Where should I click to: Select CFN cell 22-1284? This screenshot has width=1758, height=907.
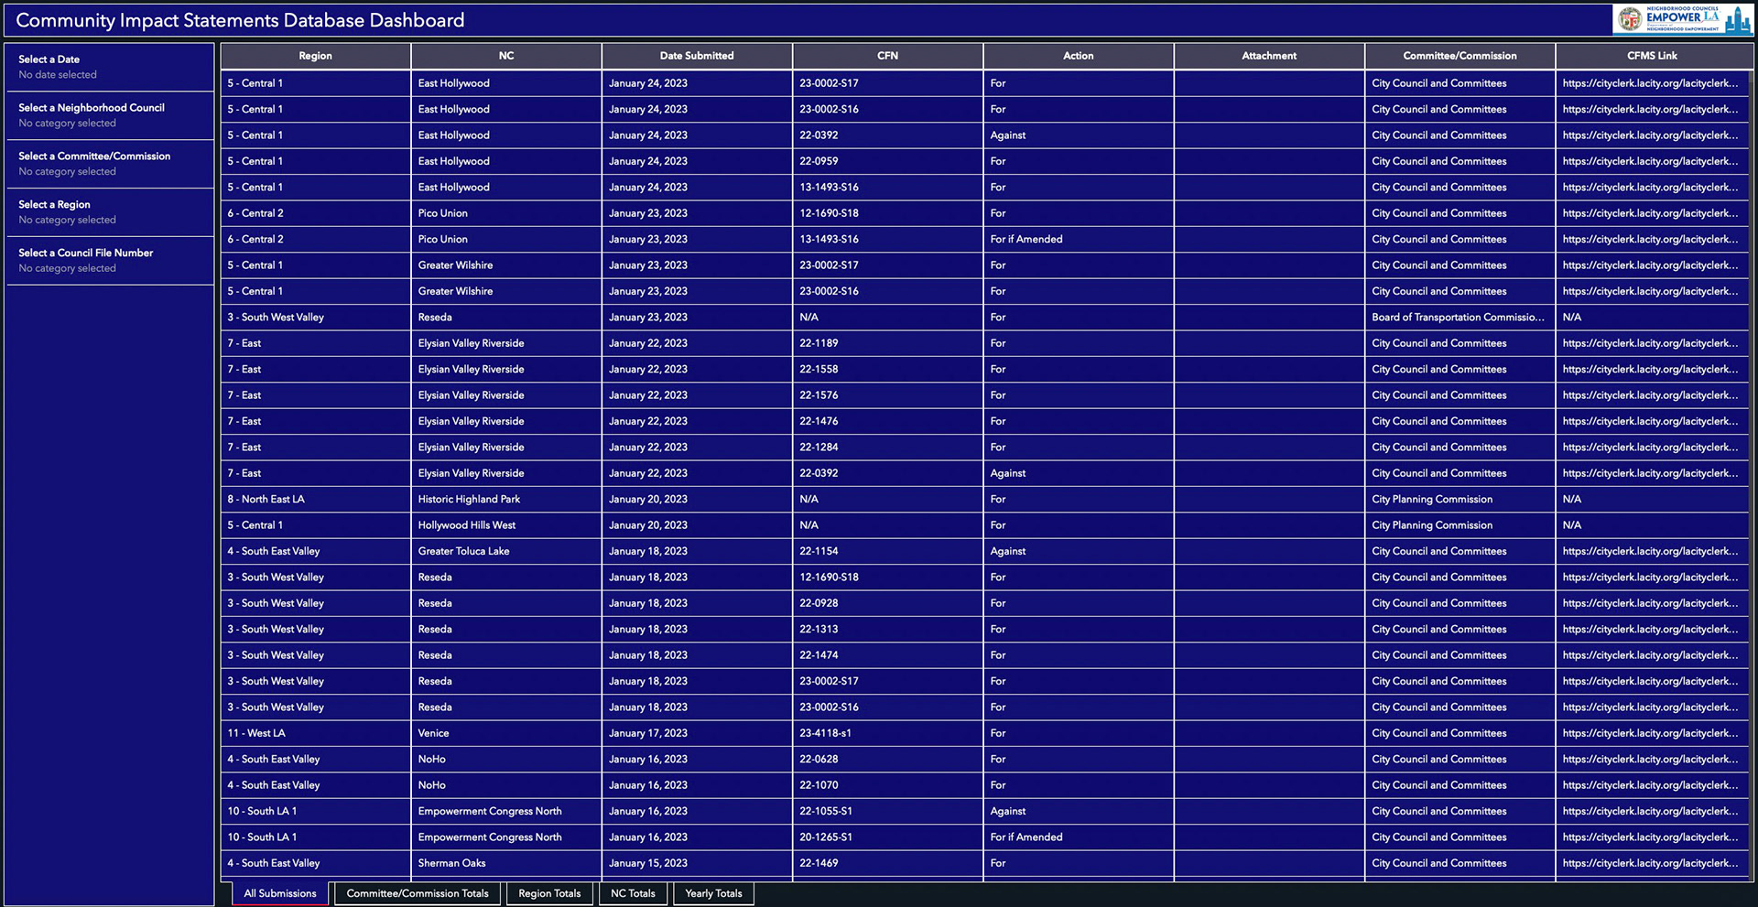coord(887,448)
